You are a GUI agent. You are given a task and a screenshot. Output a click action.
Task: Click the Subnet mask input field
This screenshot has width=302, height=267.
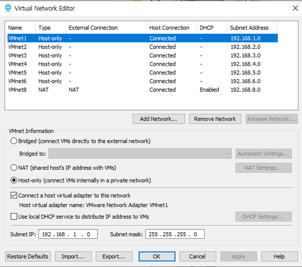pyautogui.click(x=175, y=234)
